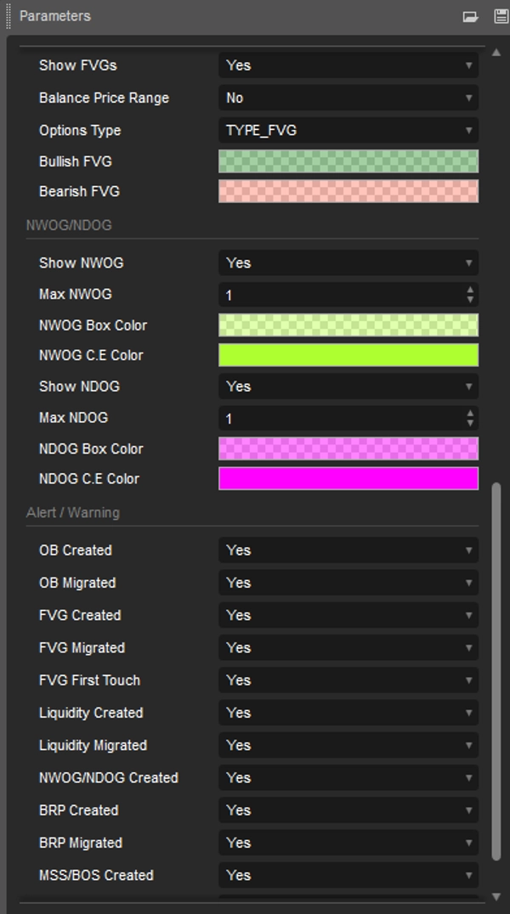Click the scrollbar up arrow
Image resolution: width=510 pixels, height=914 pixels.
point(496,53)
